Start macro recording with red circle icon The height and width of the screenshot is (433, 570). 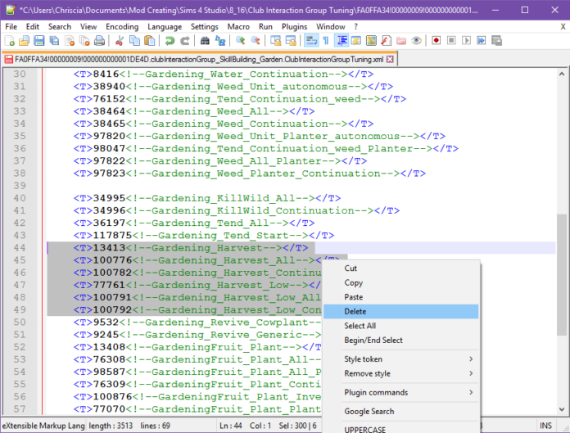pos(437,40)
